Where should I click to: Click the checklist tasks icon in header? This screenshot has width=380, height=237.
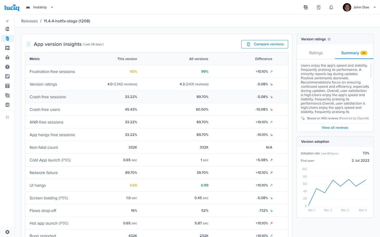click(306, 7)
